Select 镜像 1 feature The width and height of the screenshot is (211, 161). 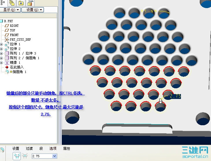[x=15, y=62]
